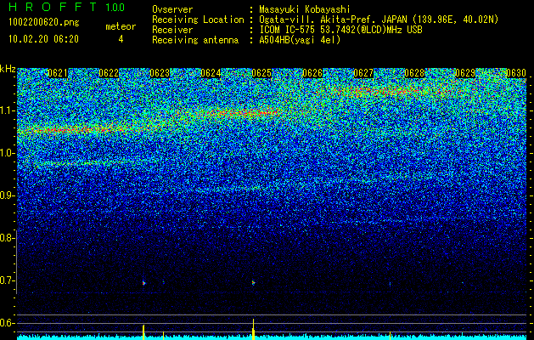This screenshot has width=534, height=340.
Task: Click the 'Receiving antenna' field label
Action: coord(195,40)
